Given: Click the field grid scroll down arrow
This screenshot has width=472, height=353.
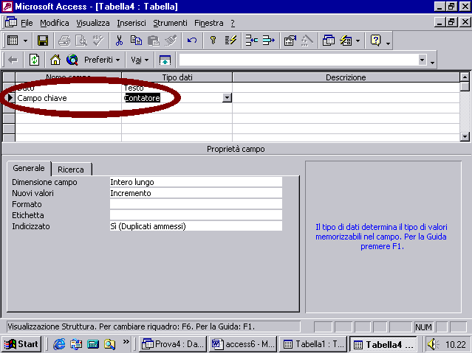Looking at the screenshot, I should click(x=465, y=136).
